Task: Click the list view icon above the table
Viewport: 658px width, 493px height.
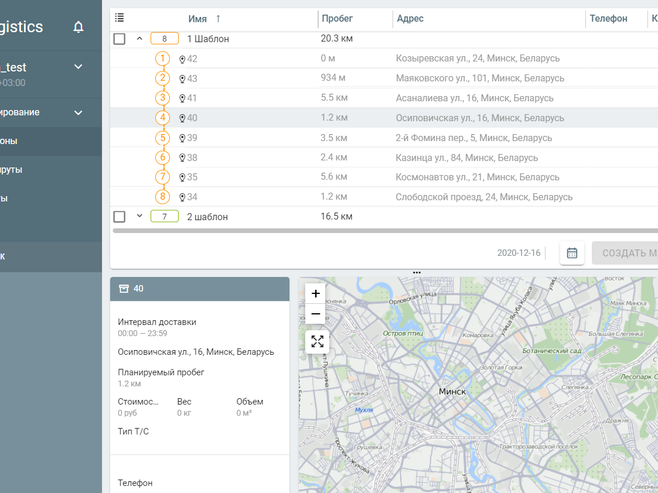Action: tap(119, 18)
